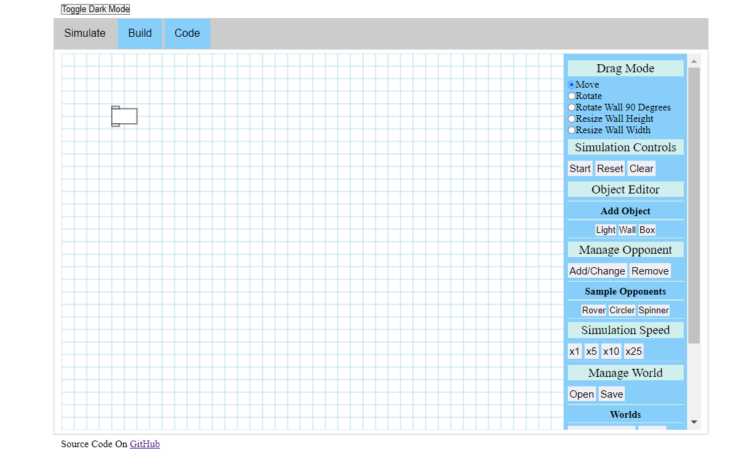
Task: Open a saved world file
Action: coord(582,394)
